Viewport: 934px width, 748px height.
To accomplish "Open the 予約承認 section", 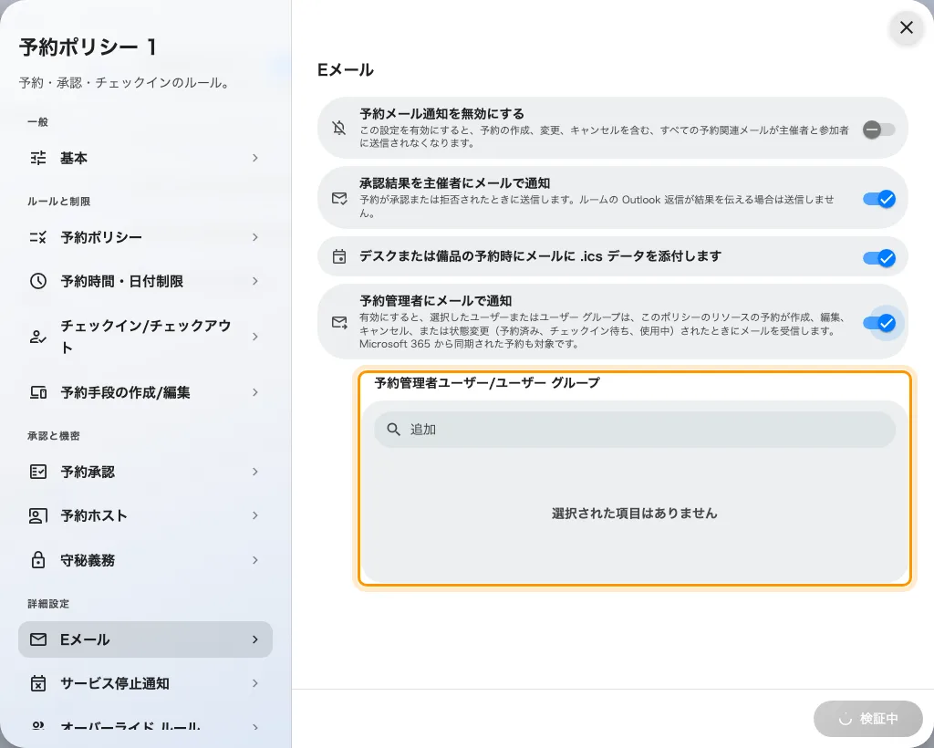I will click(145, 472).
